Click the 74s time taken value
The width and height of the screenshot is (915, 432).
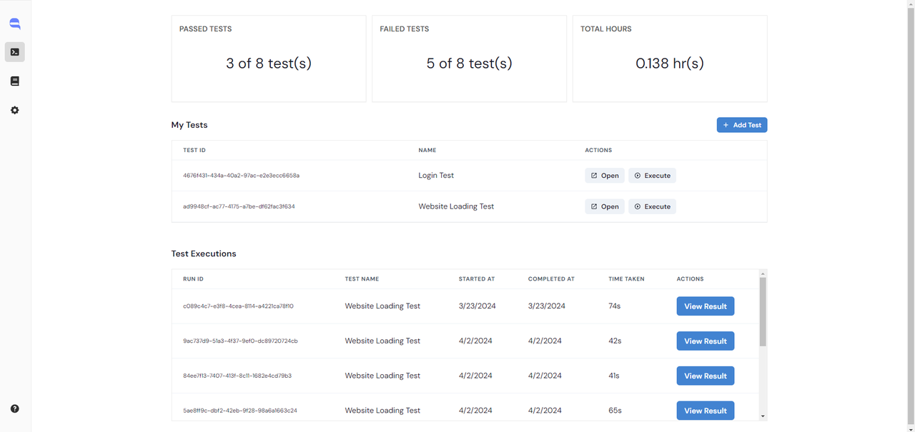pos(615,306)
